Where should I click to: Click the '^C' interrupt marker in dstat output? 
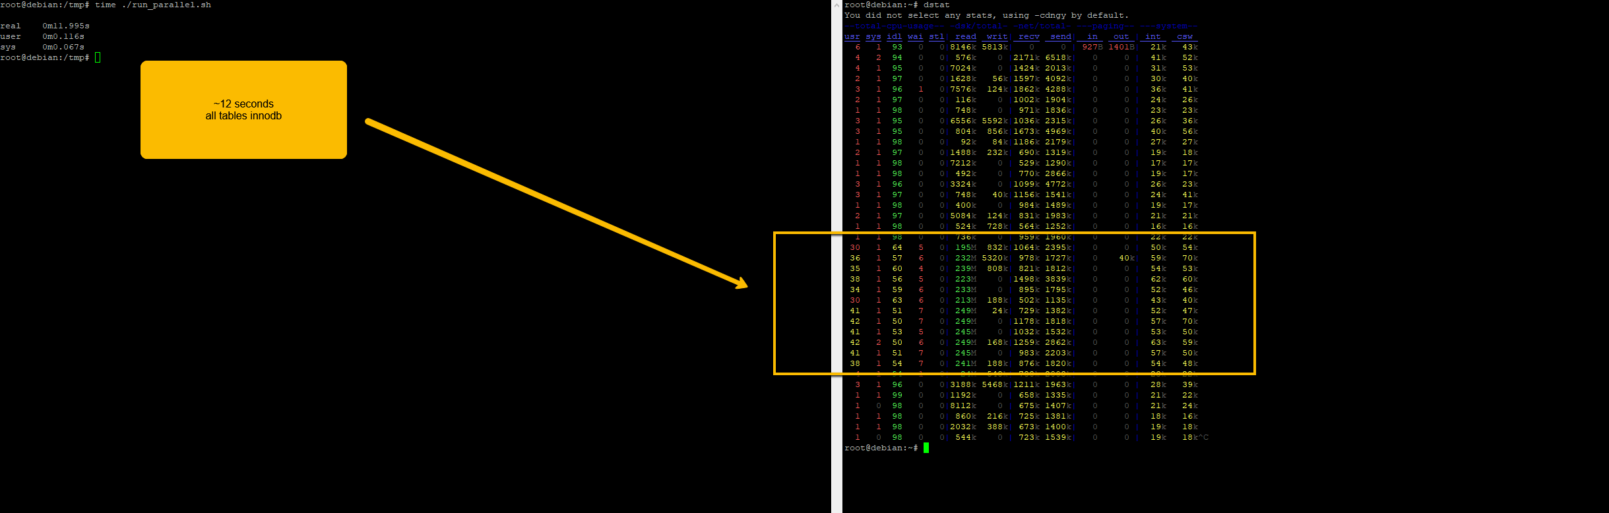1204,438
